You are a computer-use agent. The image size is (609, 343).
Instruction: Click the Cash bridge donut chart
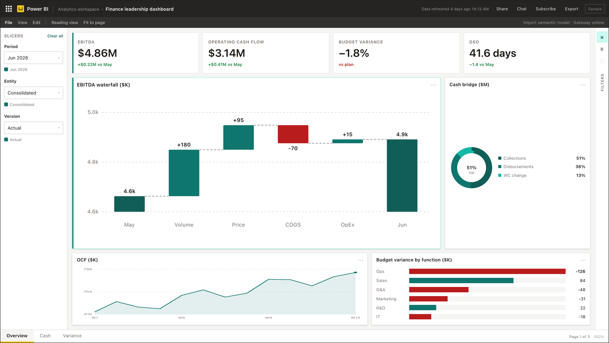tap(472, 168)
